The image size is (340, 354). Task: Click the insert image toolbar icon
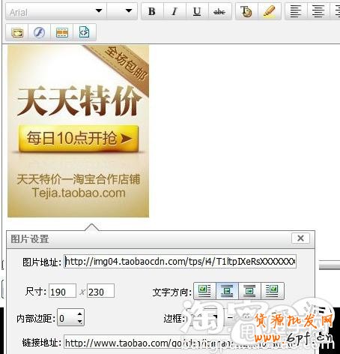17,32
